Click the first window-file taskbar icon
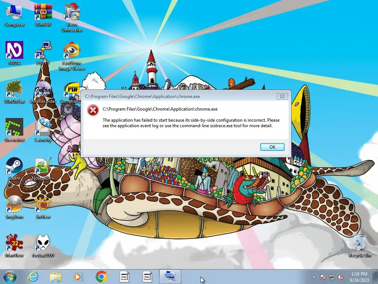Screen dimensions: 378x284 (124, 277)
